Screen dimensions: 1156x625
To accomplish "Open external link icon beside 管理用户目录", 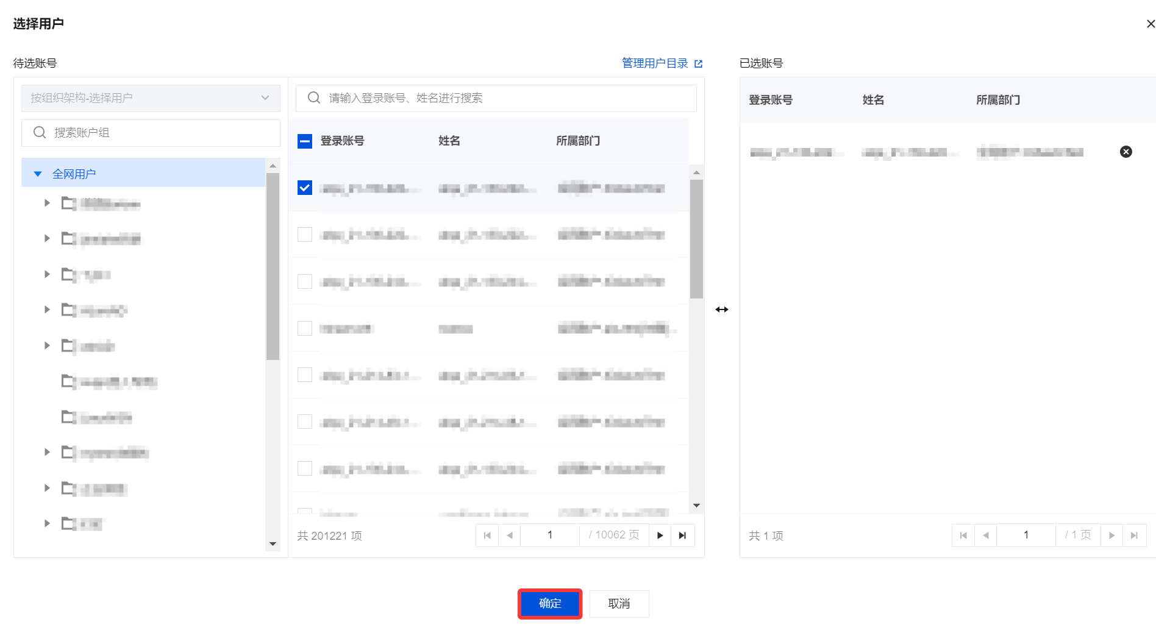I will (x=698, y=64).
